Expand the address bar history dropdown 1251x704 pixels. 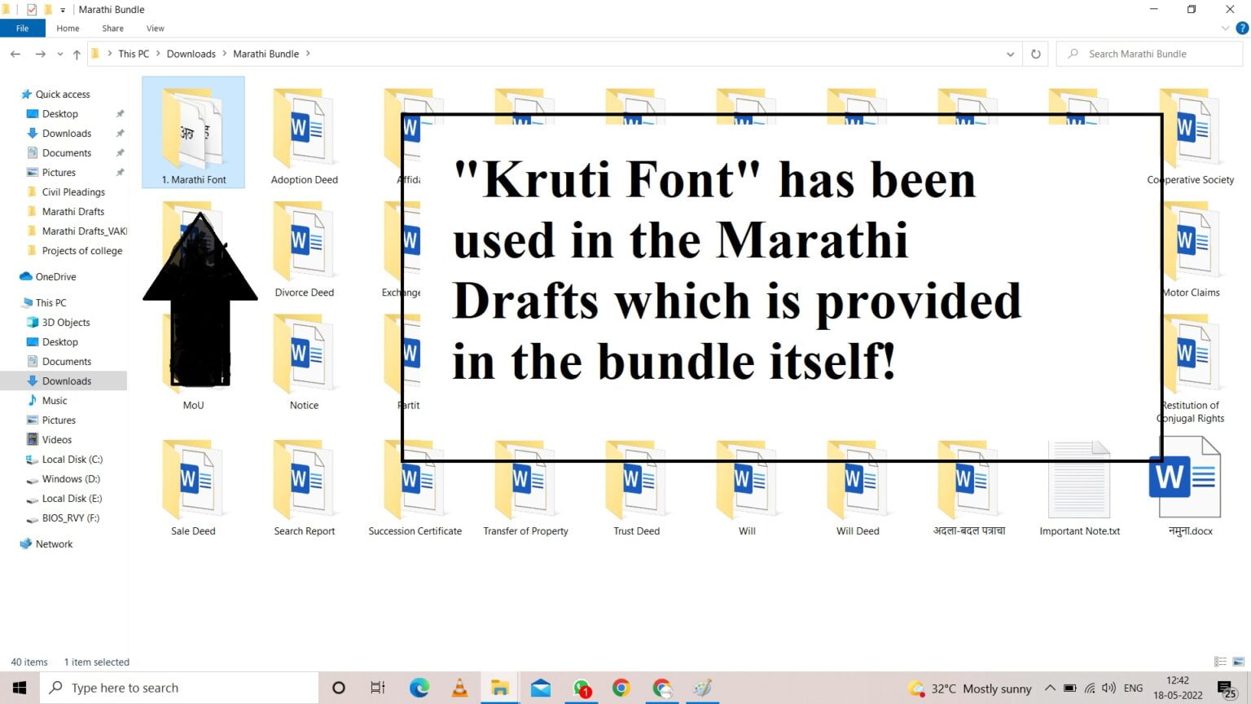pyautogui.click(x=1010, y=53)
